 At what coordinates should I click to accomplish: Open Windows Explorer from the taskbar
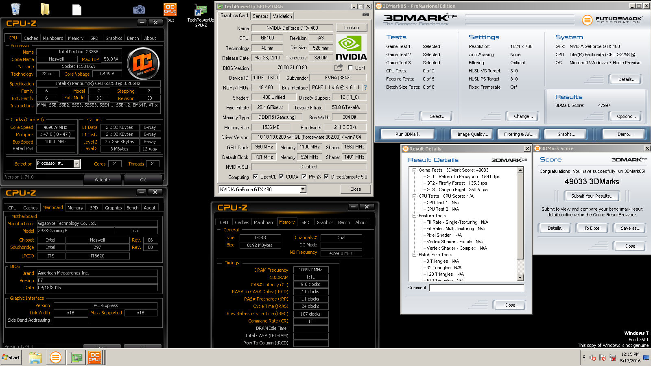pyautogui.click(x=35, y=357)
